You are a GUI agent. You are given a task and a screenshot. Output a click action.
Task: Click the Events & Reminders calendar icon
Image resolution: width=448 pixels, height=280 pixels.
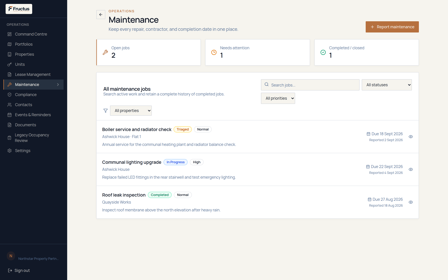[x=10, y=115]
